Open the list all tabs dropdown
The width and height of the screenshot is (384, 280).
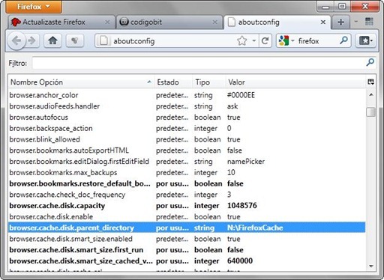coord(356,22)
